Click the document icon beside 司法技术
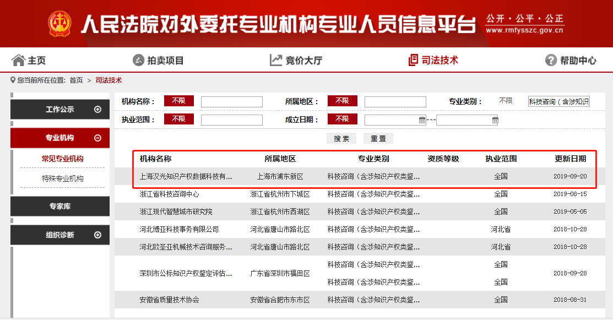 pyautogui.click(x=413, y=60)
